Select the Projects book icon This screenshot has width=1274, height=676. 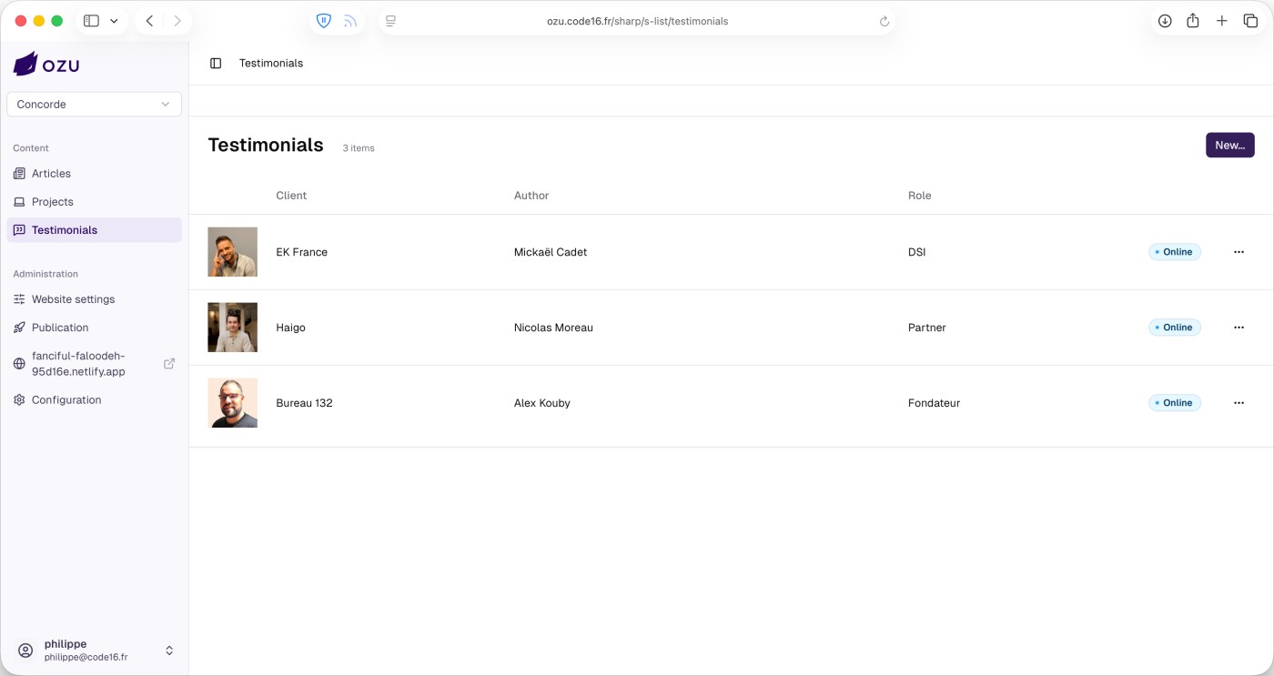click(19, 201)
